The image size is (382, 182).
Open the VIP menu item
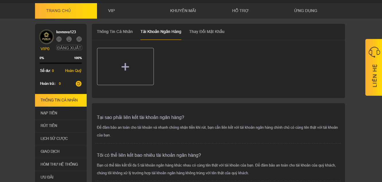tap(111, 11)
